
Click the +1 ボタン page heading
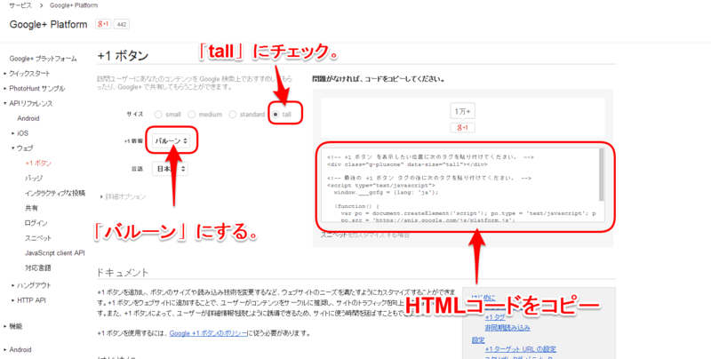[x=123, y=56]
